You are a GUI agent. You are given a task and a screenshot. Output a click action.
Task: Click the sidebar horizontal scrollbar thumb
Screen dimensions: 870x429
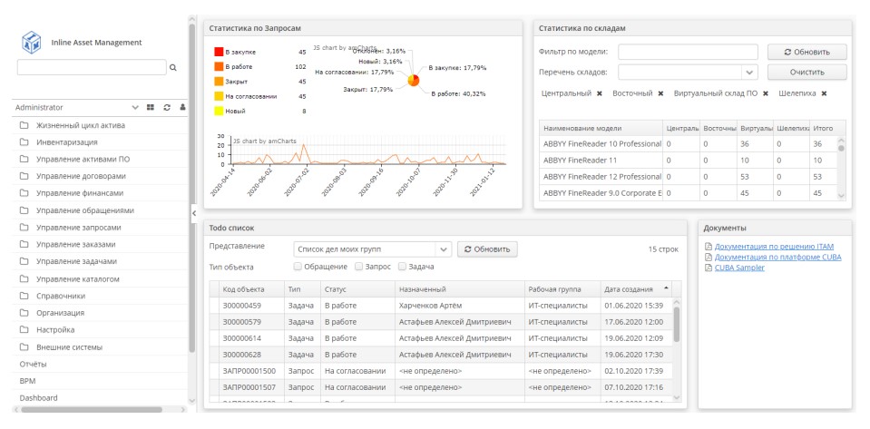click(92, 410)
